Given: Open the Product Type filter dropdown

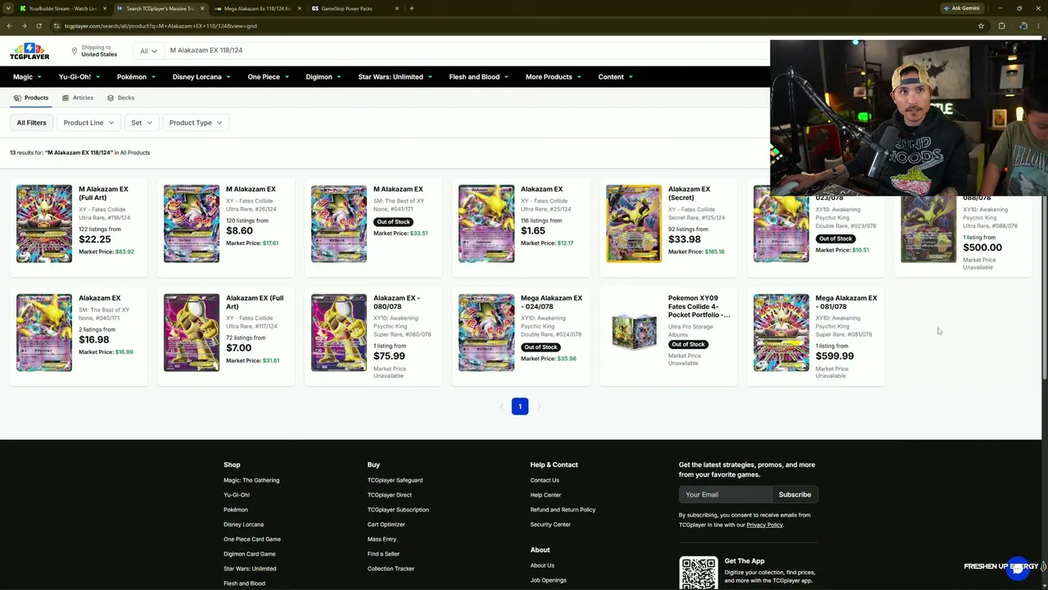Looking at the screenshot, I should click(x=196, y=123).
